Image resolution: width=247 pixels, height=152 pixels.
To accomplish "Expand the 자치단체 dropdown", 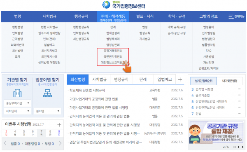I will pos(17,111).
